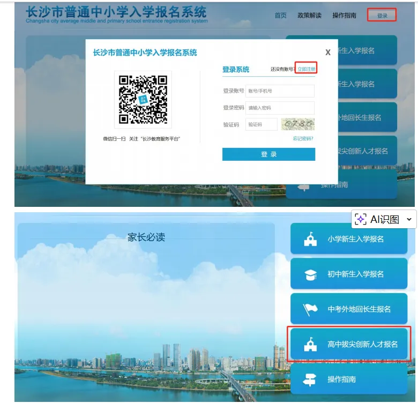This screenshot has height=403, width=418.
Task: Focus the 登录账号 input field
Action: point(280,91)
